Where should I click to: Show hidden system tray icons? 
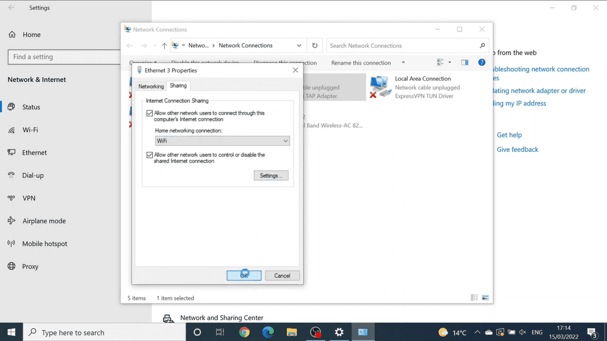pyautogui.click(x=477, y=332)
